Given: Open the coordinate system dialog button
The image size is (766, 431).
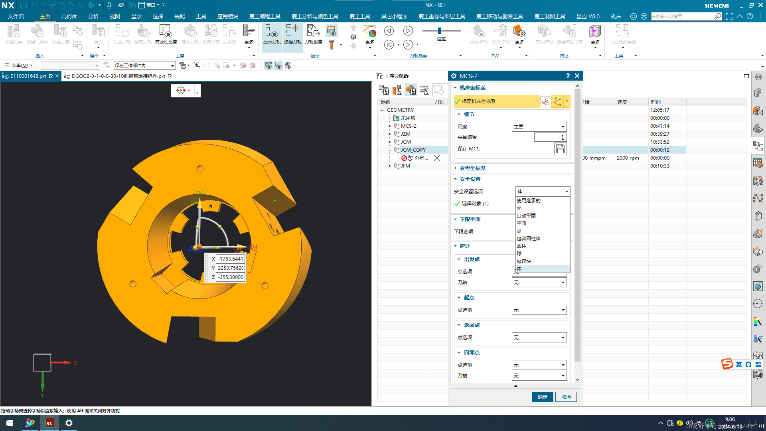Looking at the screenshot, I should [545, 101].
